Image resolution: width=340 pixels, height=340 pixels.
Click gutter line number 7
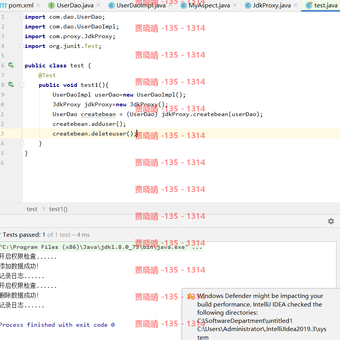click(3, 75)
